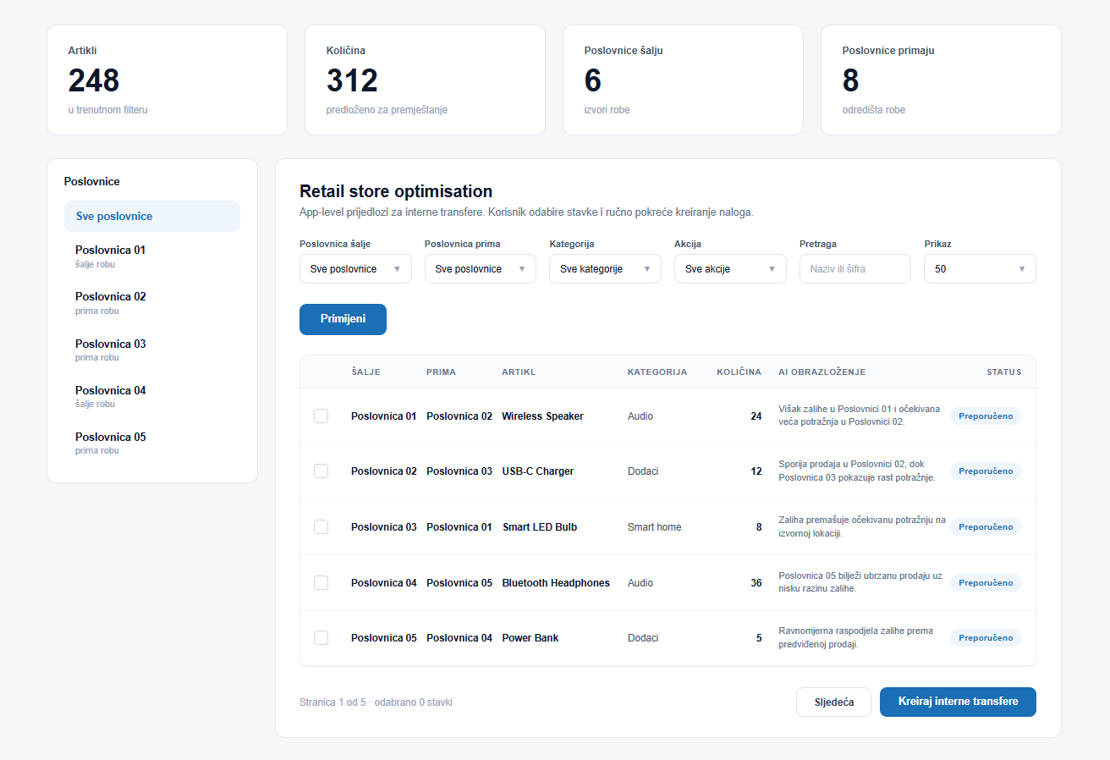The width and height of the screenshot is (1110, 760).
Task: Click the USB-C Charger article name
Action: [538, 471]
